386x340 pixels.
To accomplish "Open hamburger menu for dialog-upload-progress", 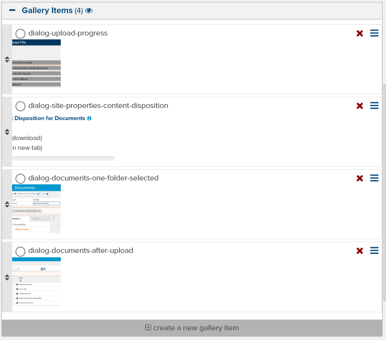I will [374, 33].
